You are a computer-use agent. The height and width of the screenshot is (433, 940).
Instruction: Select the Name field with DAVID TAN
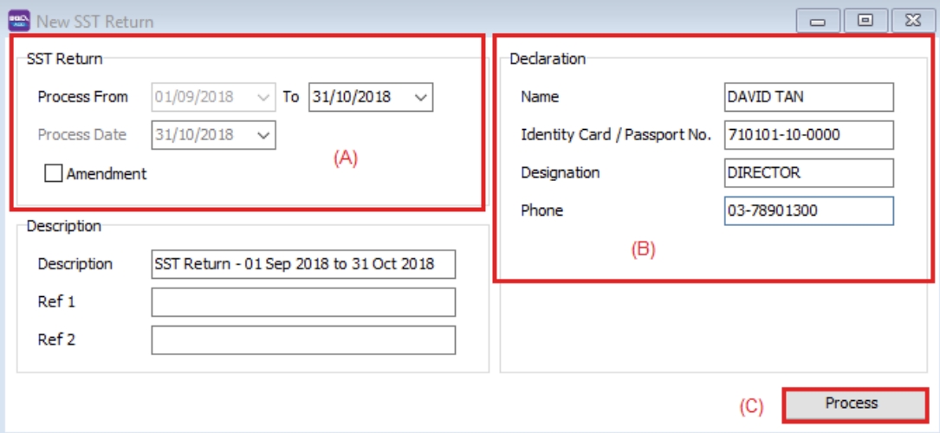[x=807, y=97]
